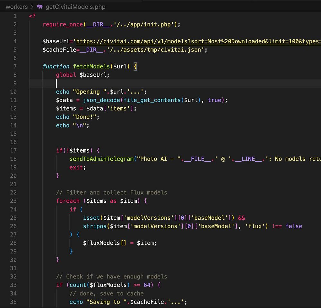Click "$data['items']" on line 12
Image resolution: width=321 pixels, height=308 pixels.
coord(110,109)
